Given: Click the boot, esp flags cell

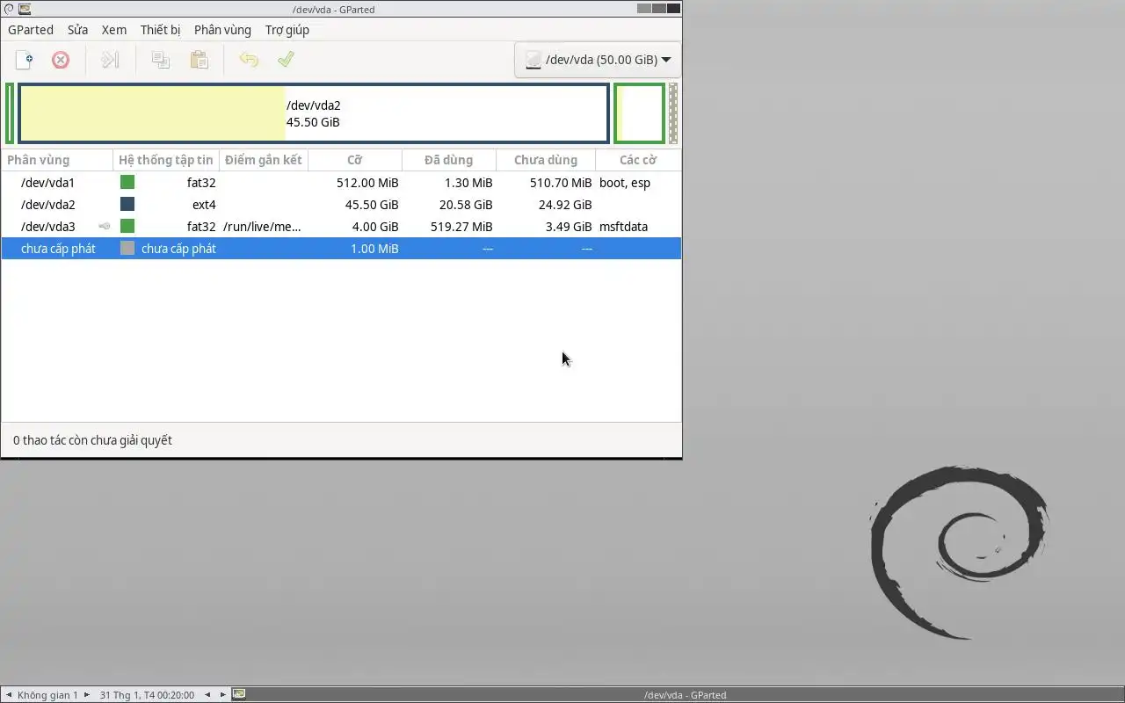Looking at the screenshot, I should [x=625, y=183].
